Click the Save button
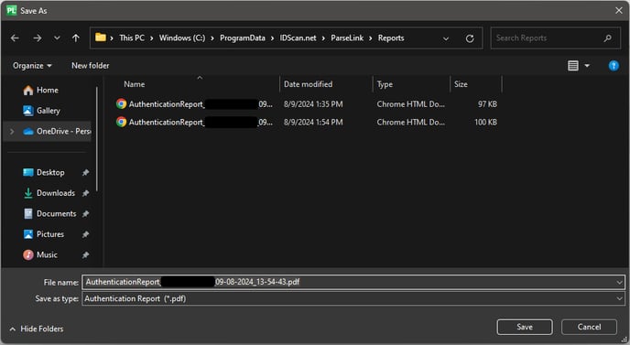 (525, 327)
